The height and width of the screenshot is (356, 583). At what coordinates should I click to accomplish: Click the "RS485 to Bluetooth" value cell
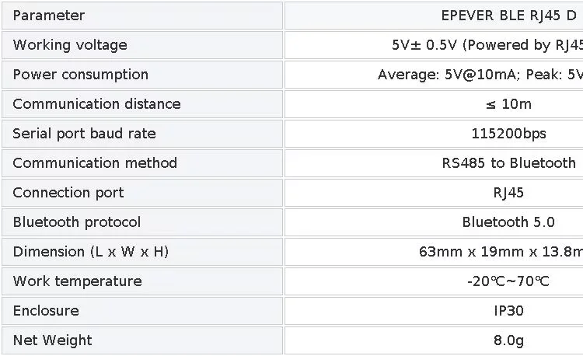click(x=508, y=163)
